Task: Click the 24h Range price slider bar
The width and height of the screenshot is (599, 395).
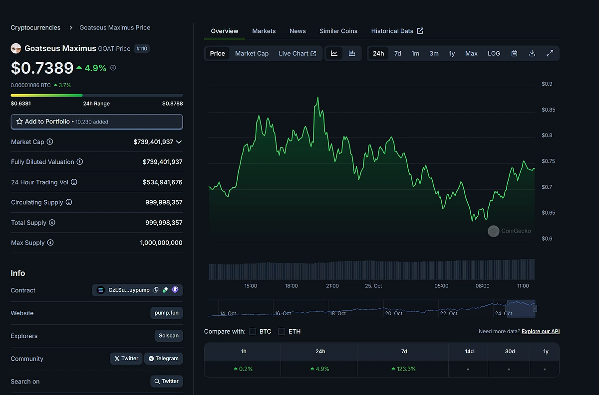Action: pos(96,95)
